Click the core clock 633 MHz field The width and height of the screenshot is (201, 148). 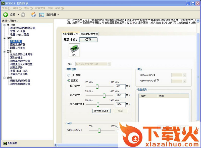click(121, 87)
